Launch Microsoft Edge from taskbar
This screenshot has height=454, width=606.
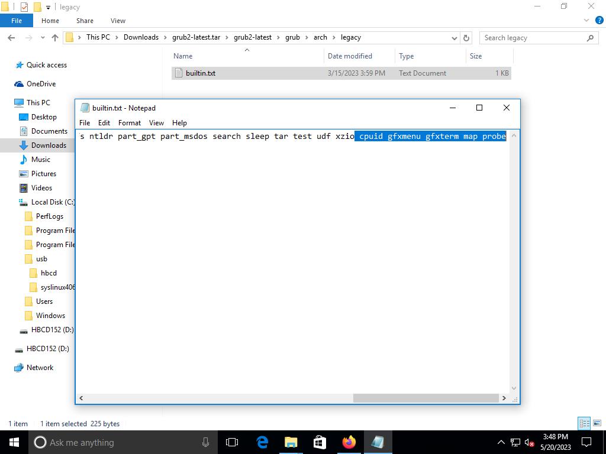click(x=262, y=442)
